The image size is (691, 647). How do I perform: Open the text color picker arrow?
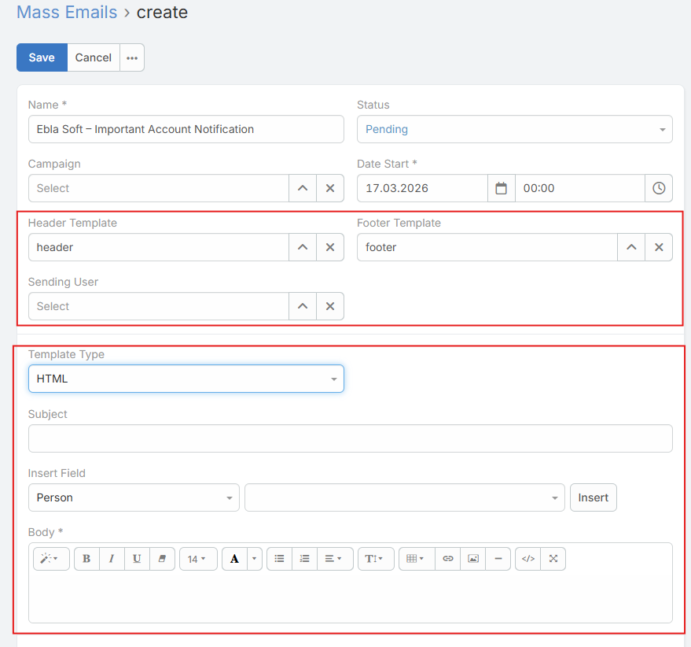[255, 559]
